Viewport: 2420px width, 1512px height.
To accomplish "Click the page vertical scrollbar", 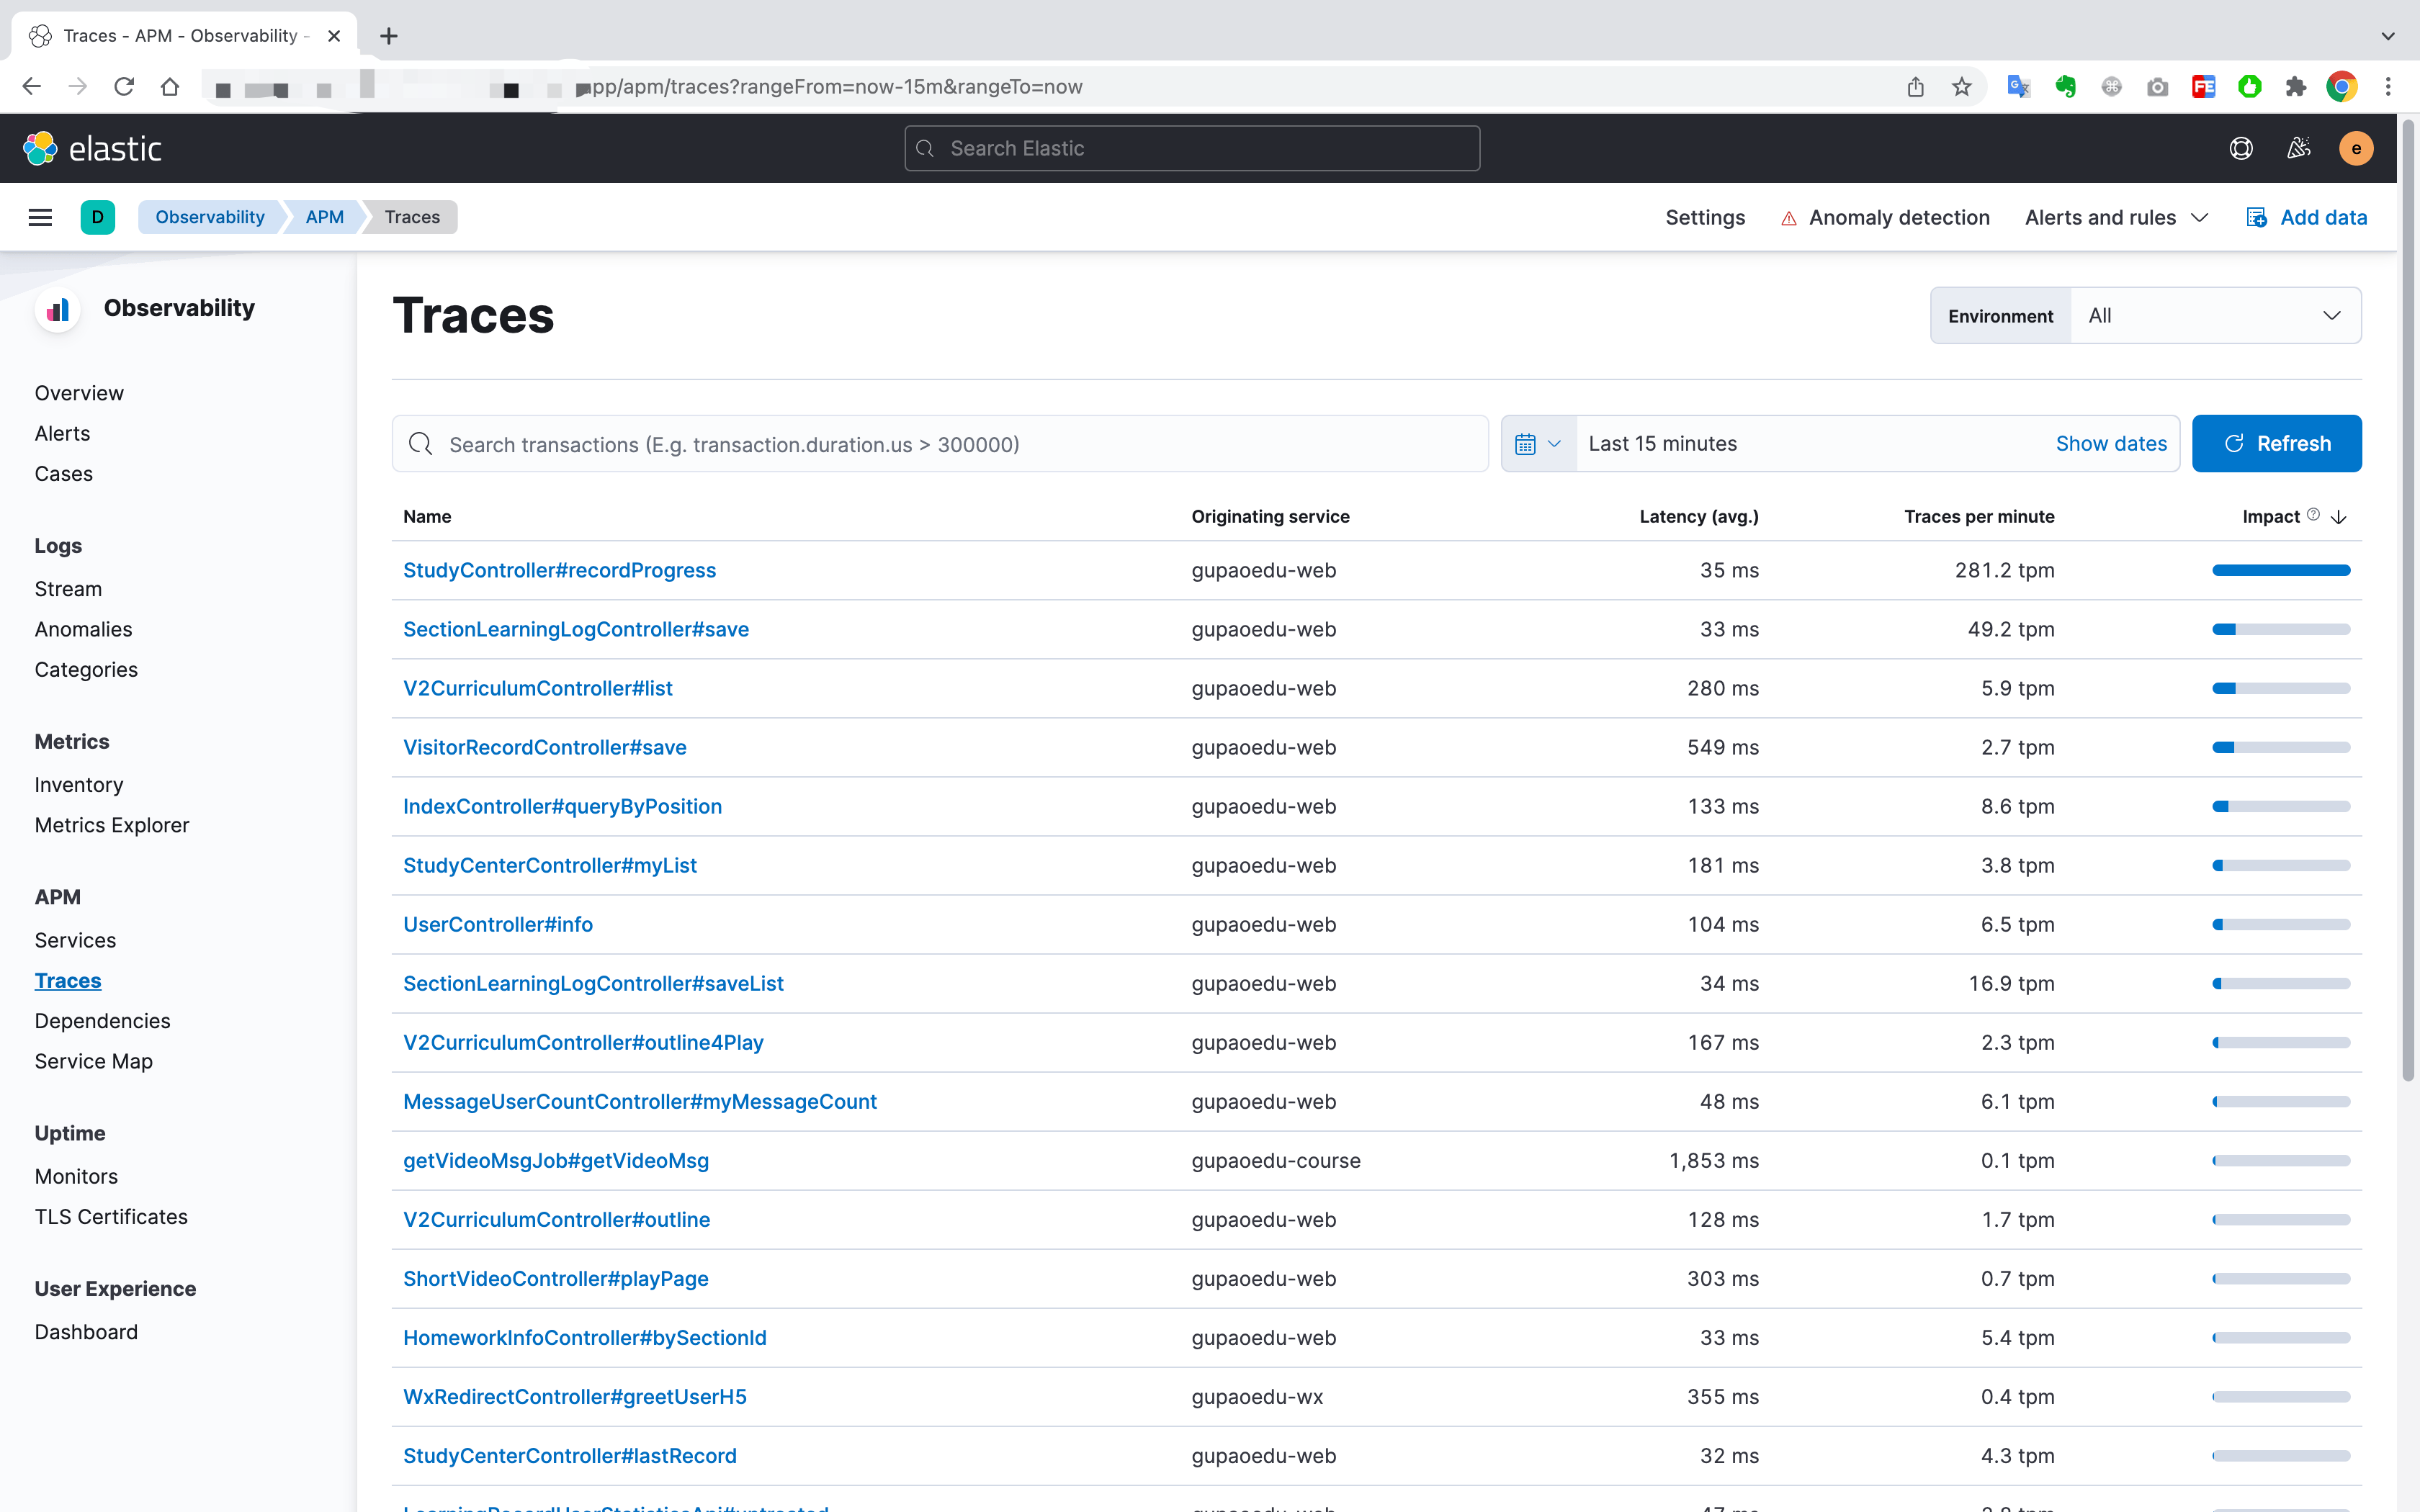I will [x=2408, y=600].
